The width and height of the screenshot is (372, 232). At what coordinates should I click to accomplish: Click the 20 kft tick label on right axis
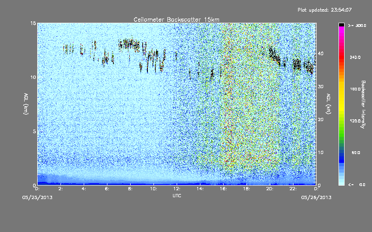click(320, 120)
